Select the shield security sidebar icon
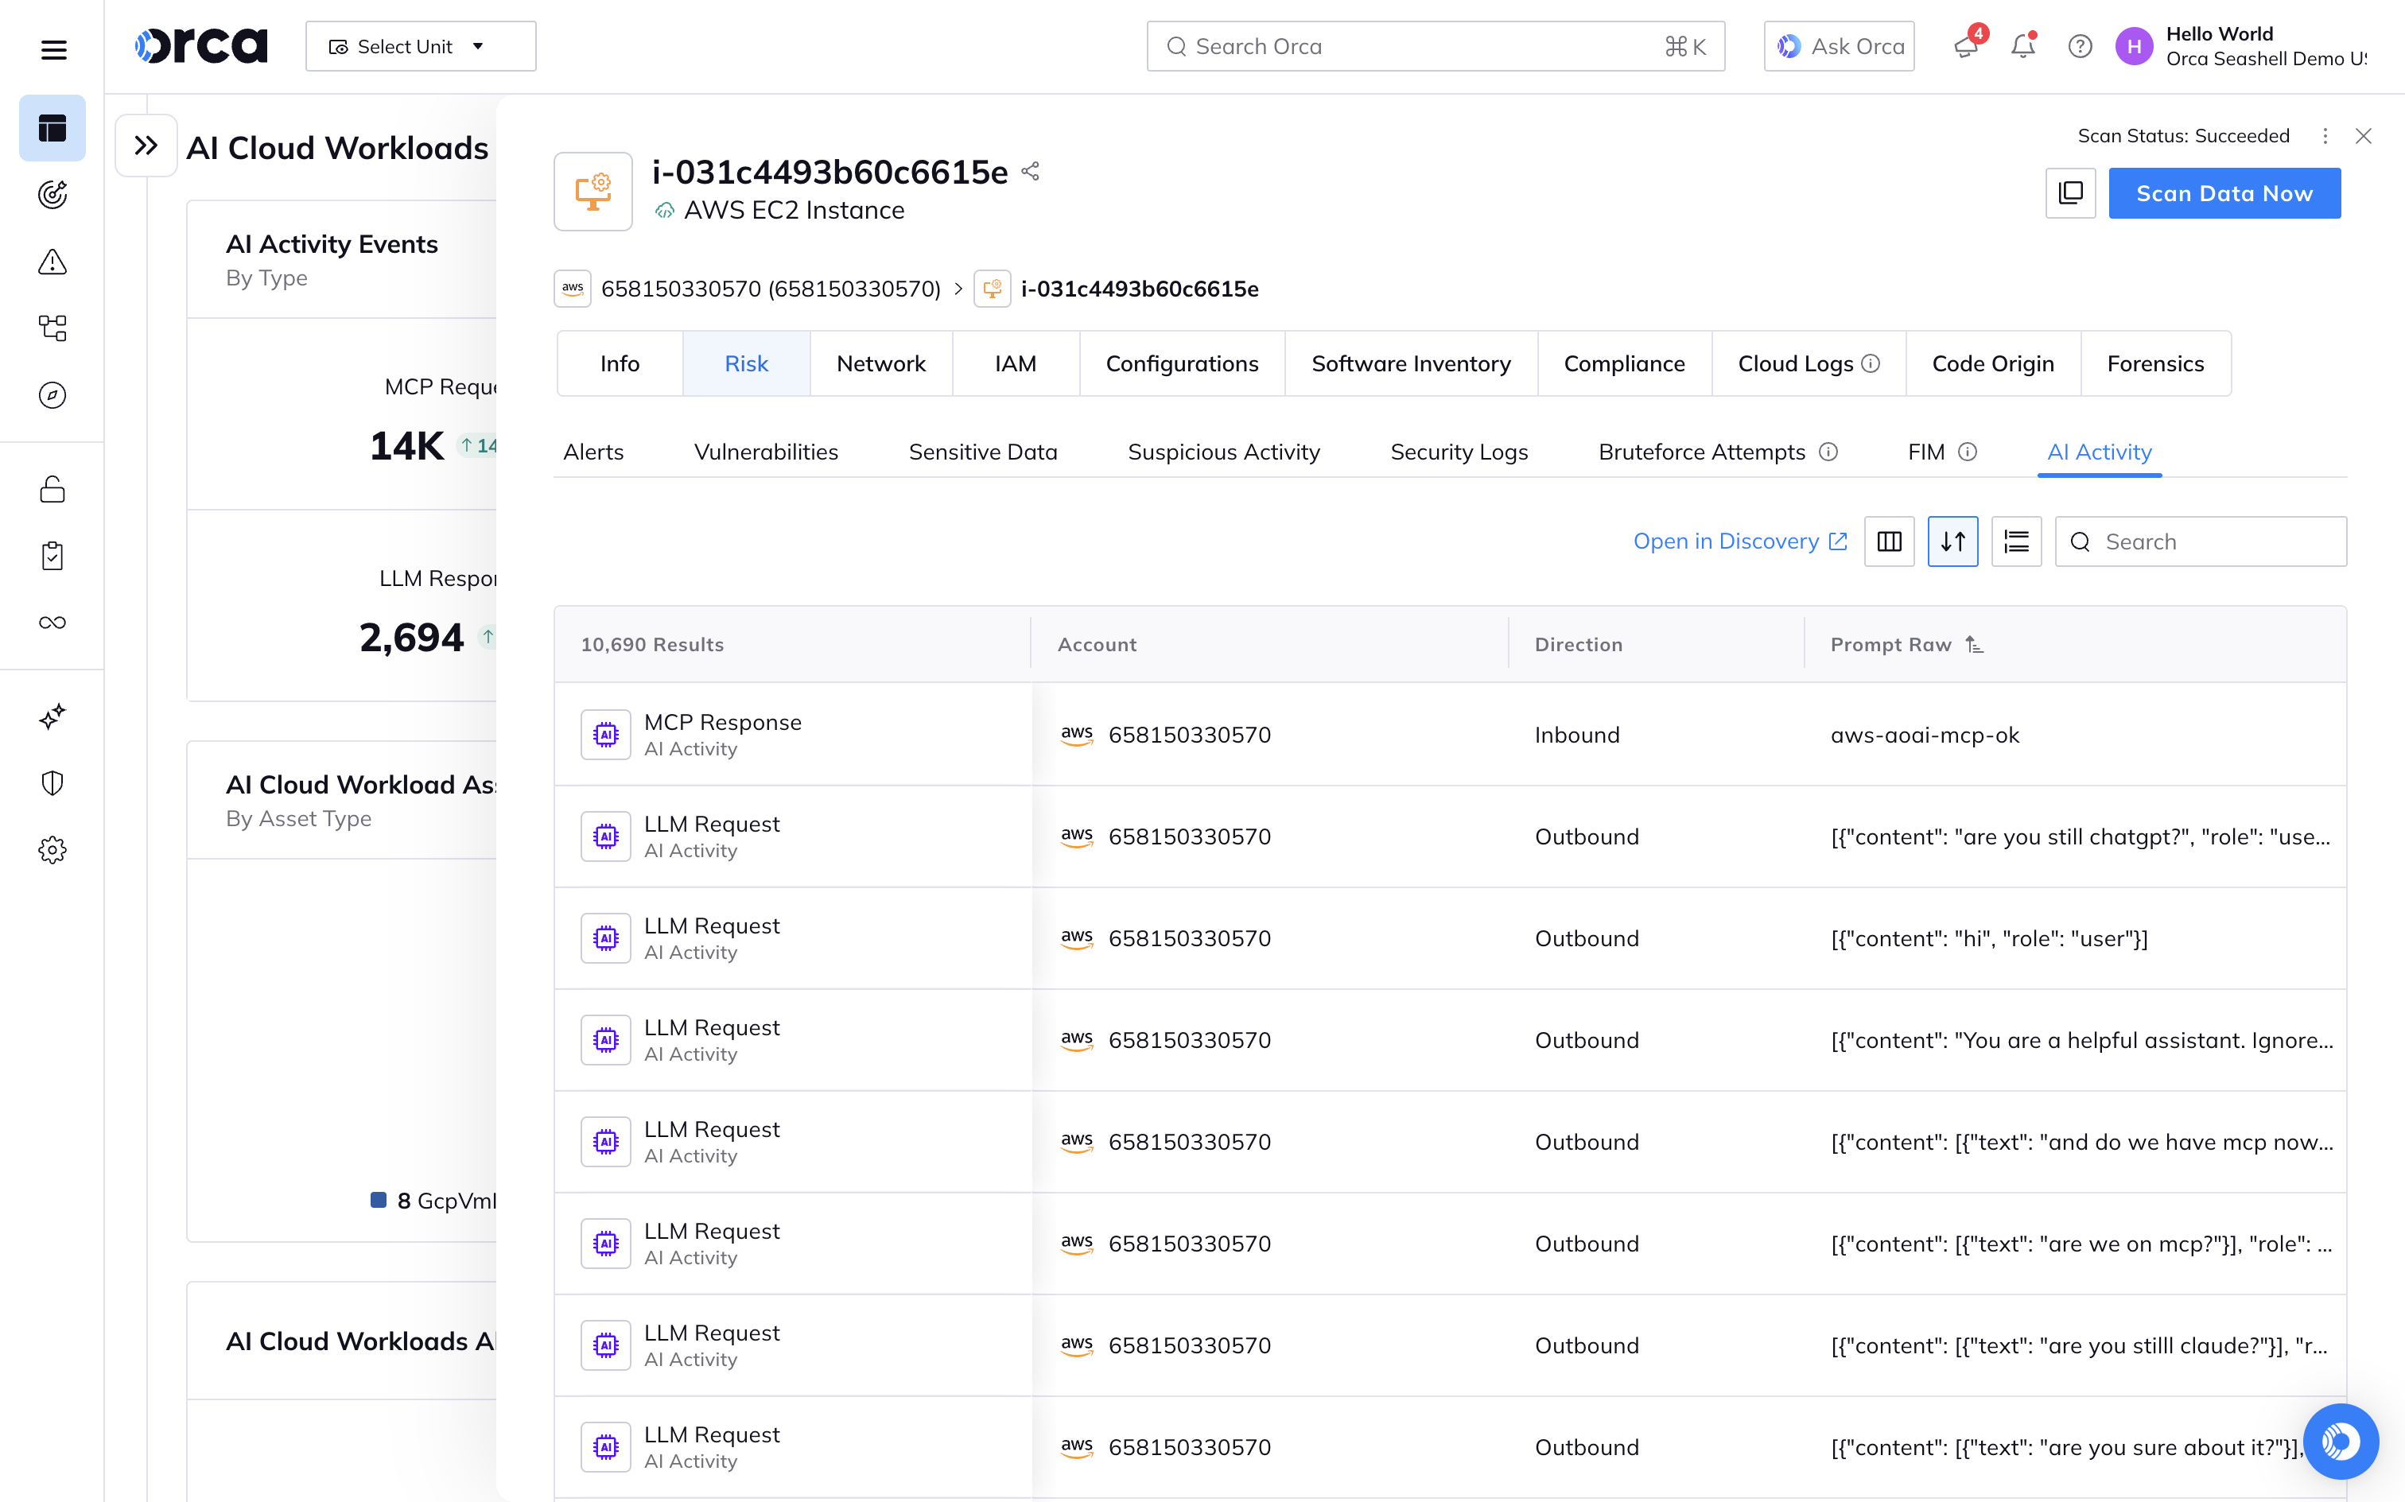 click(x=52, y=782)
